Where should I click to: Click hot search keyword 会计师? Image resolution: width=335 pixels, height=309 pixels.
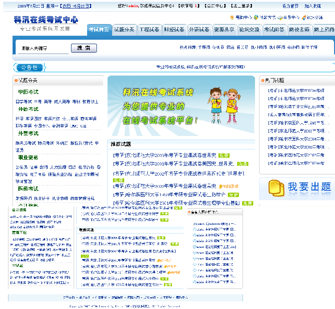coord(293,47)
